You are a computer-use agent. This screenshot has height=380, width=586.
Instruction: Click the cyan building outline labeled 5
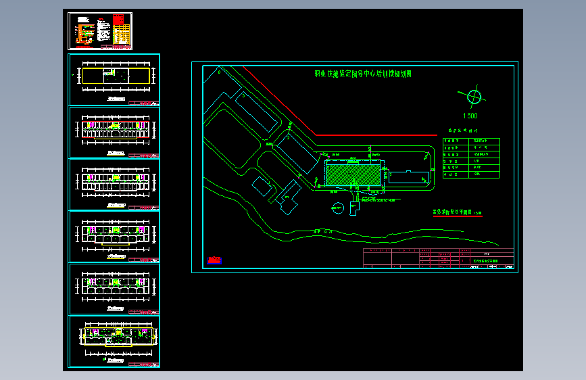pos(258,112)
